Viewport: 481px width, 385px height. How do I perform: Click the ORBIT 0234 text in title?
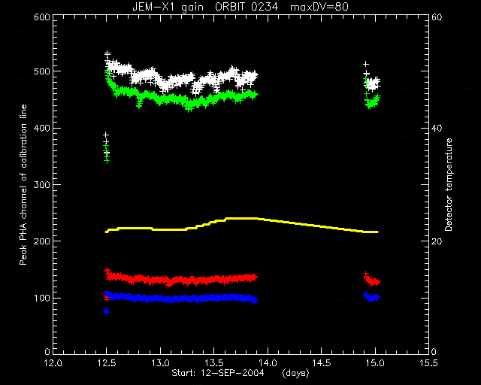click(247, 7)
